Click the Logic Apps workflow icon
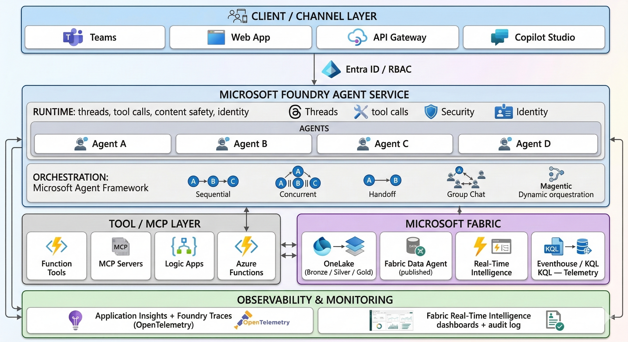This screenshot has height=342, width=628. (x=184, y=246)
